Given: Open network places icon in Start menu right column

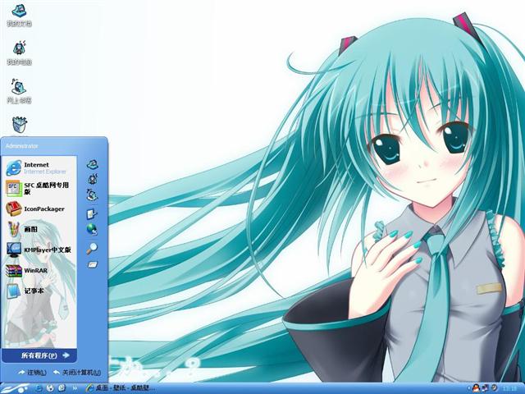Looking at the screenshot, I should [x=92, y=195].
